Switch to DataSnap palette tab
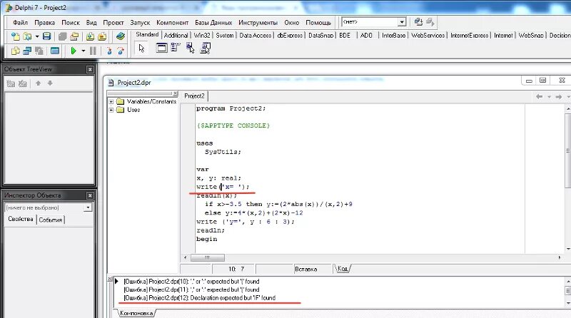The image size is (571, 318). 320,35
